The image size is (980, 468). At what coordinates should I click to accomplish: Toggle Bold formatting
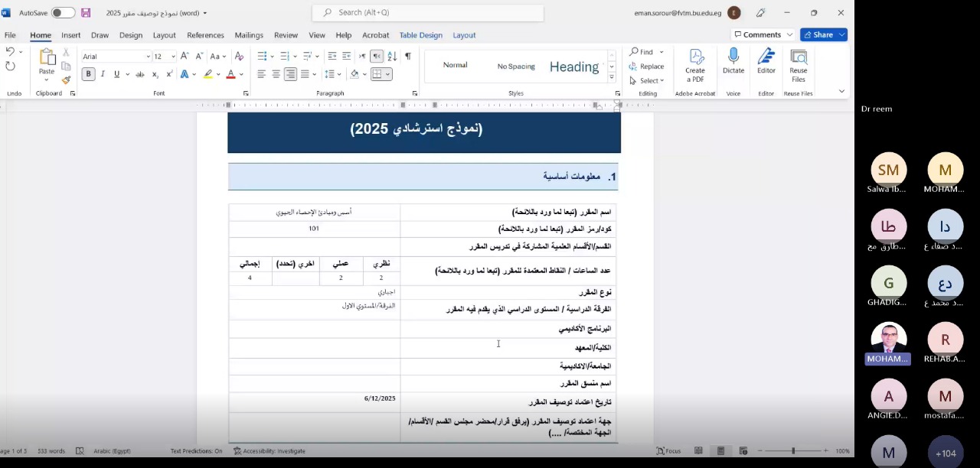click(89, 74)
